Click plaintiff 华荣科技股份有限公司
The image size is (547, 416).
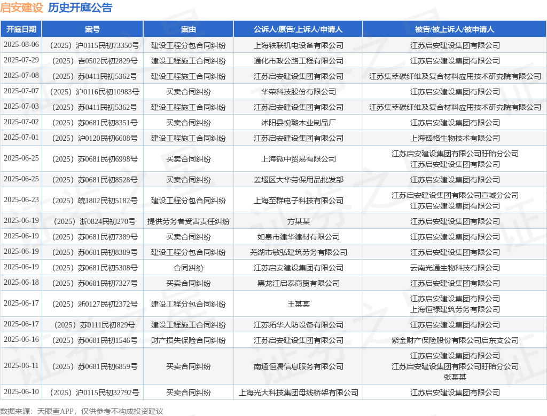click(x=298, y=92)
